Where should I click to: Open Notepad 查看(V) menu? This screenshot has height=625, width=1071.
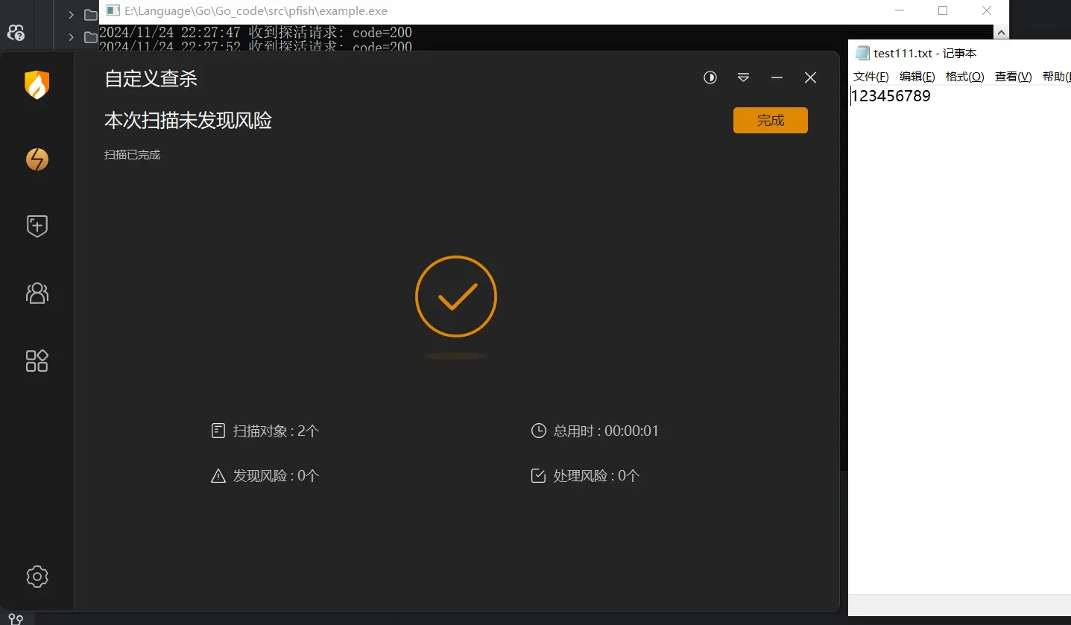pos(1013,77)
